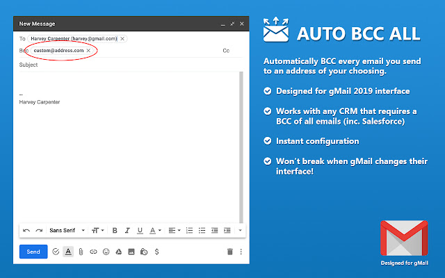Click the blue Send button
The height and width of the screenshot is (278, 445).
(33, 252)
